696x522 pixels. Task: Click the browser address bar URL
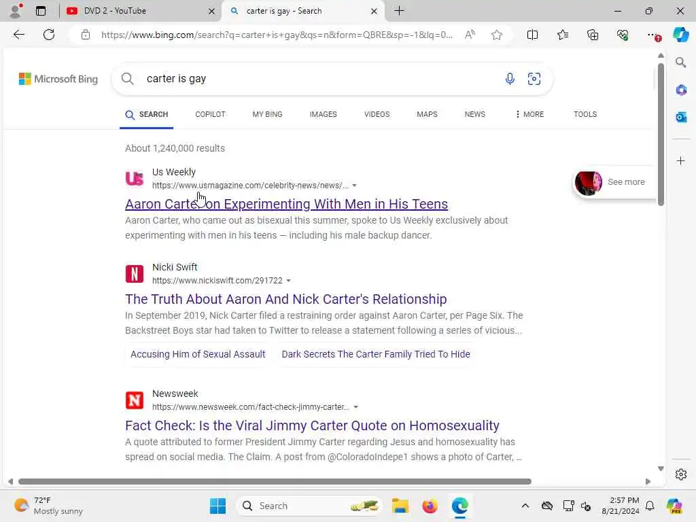coord(277,35)
